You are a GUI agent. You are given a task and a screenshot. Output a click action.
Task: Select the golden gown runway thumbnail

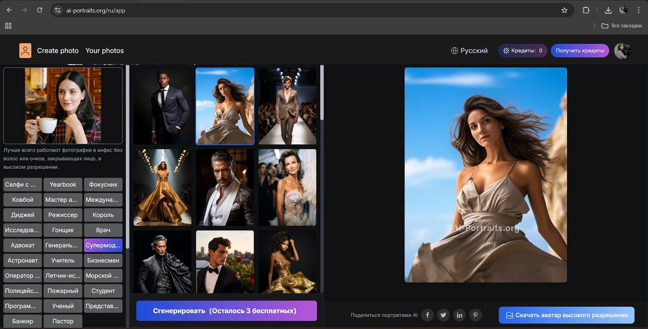(162, 187)
